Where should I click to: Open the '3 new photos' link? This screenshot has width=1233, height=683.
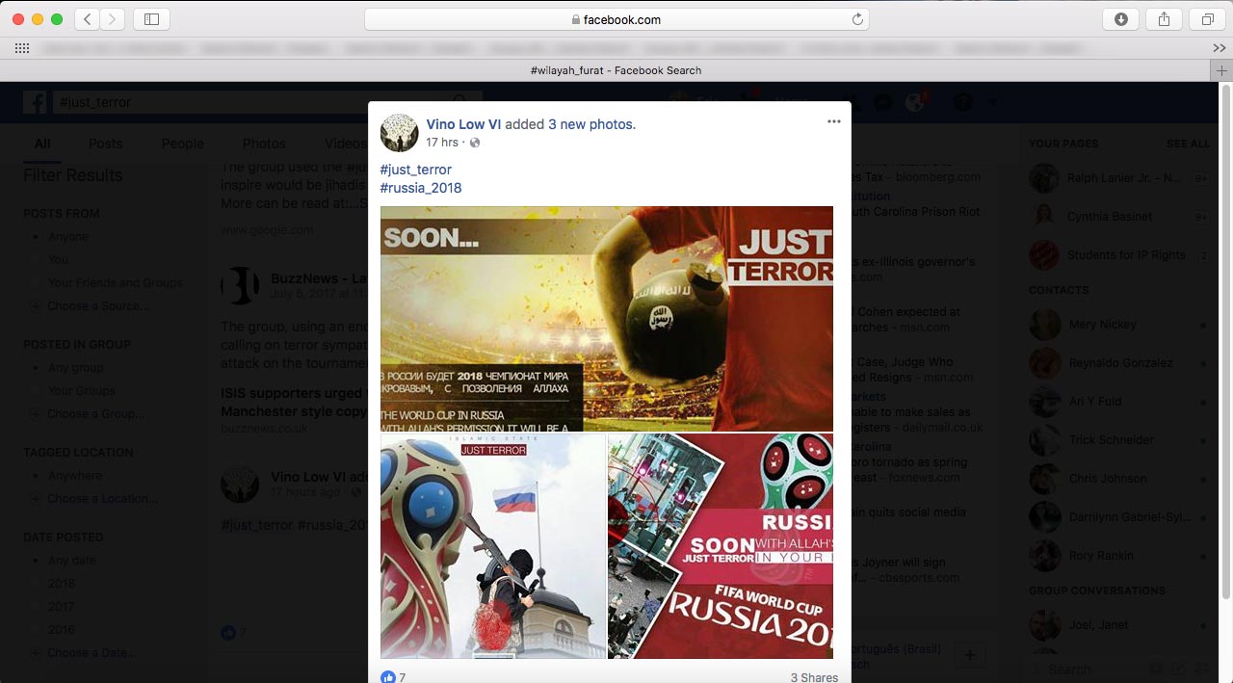(x=591, y=124)
